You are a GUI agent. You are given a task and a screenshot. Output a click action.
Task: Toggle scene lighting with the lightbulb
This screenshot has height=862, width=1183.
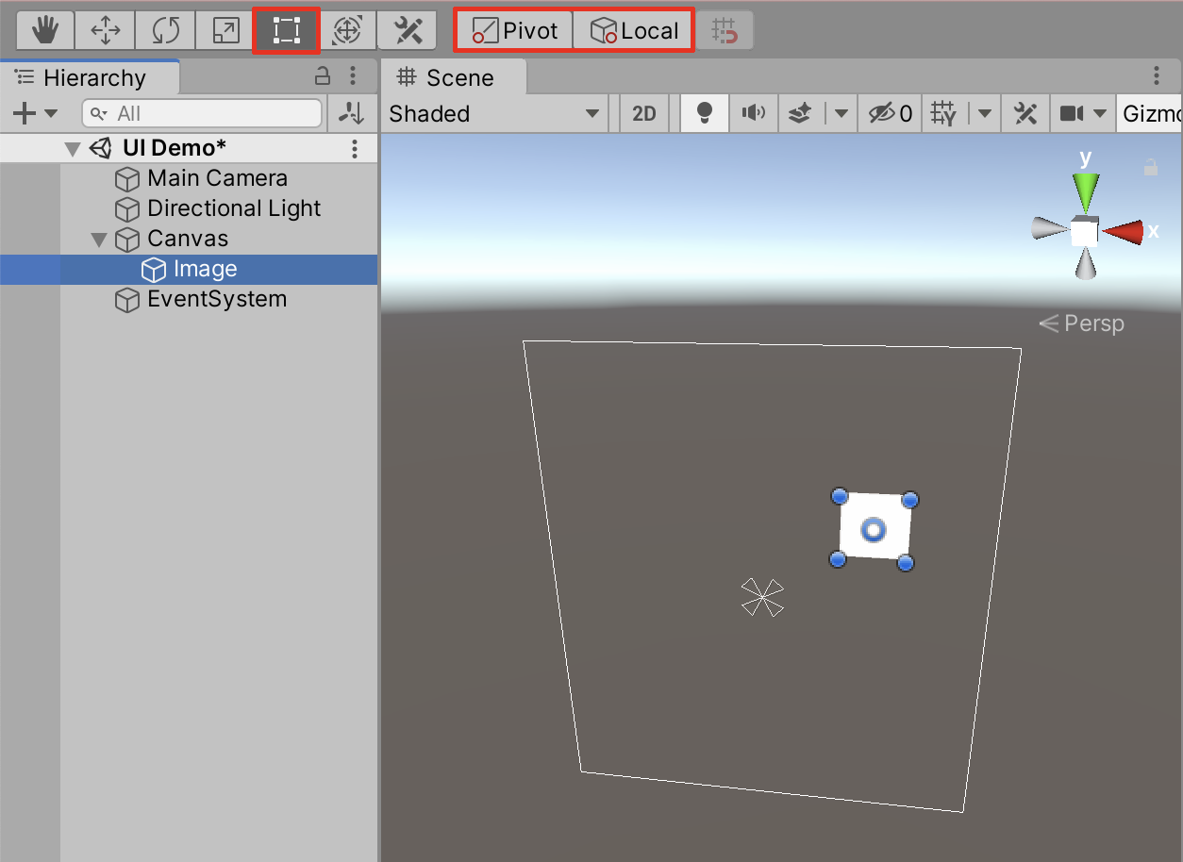(x=703, y=114)
